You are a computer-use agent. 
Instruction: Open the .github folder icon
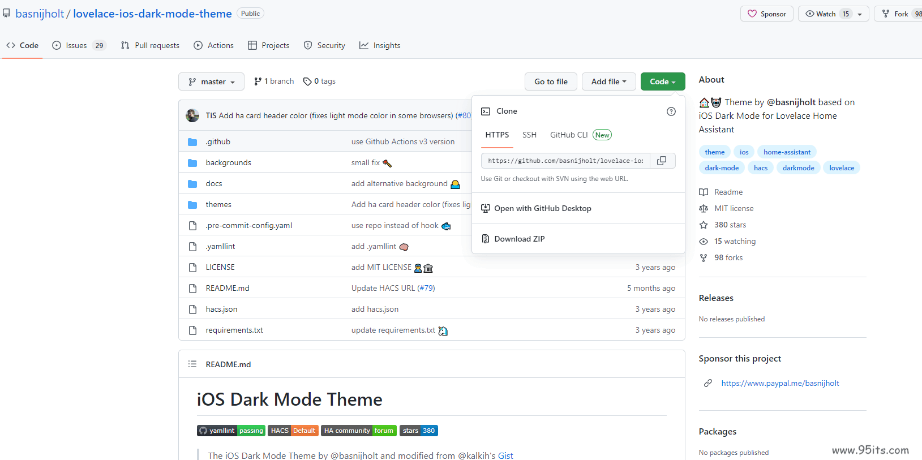point(192,142)
